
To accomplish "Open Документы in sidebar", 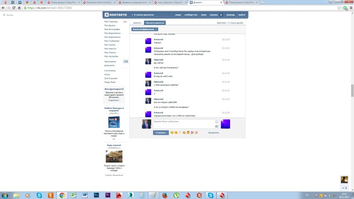I will coord(110,65).
